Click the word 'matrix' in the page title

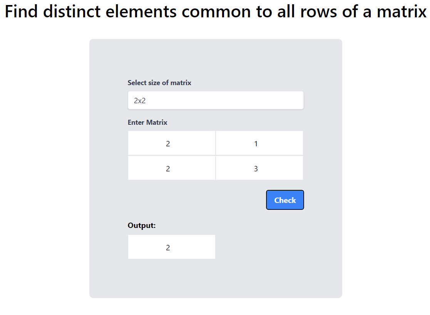(402, 12)
